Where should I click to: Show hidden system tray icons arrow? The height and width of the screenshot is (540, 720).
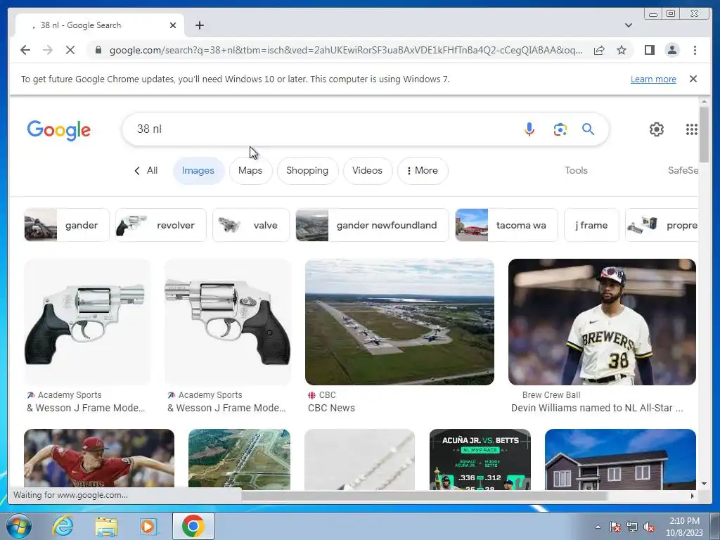pos(598,527)
